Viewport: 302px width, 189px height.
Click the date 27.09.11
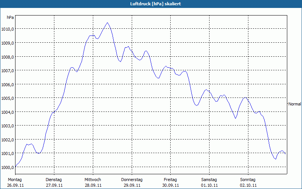click(54, 185)
